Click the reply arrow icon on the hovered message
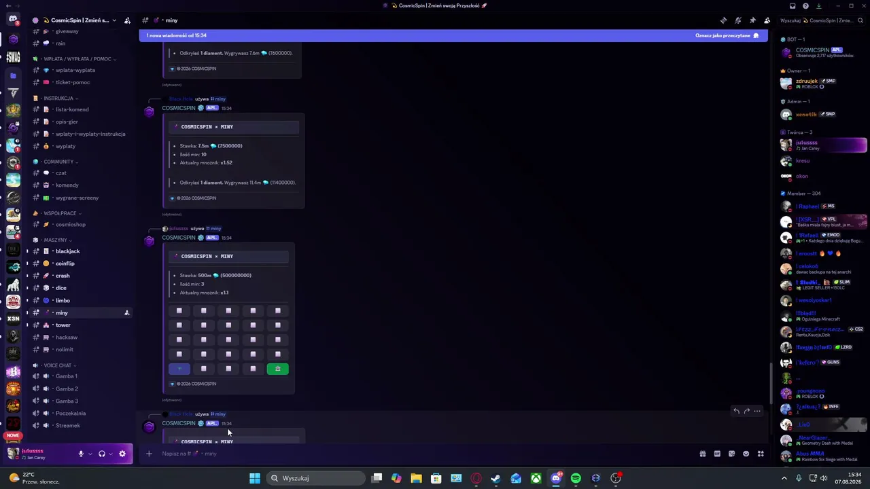Viewport: 870px width, 489px height. point(736,411)
